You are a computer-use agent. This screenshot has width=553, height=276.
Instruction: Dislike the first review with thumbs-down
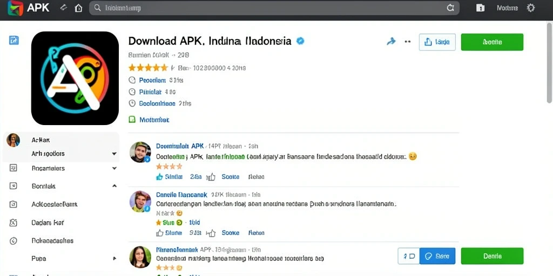(211, 177)
